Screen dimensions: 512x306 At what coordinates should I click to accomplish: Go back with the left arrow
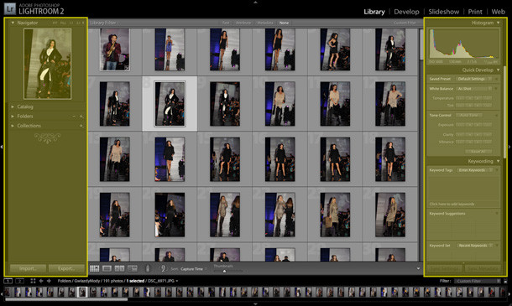(41, 281)
